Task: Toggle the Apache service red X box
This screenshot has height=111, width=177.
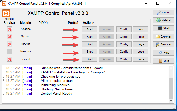Action: pos(10,29)
